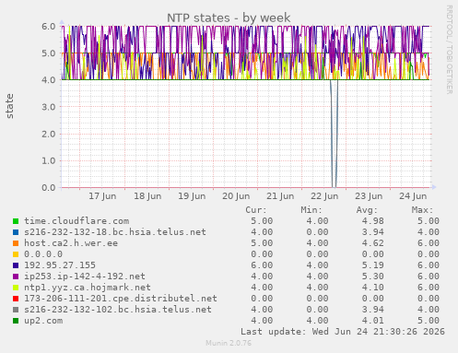Click the lime ntp1.yyz.ca.hojmark.net swatch
The width and height of the screenshot is (458, 353).
click(x=16, y=288)
